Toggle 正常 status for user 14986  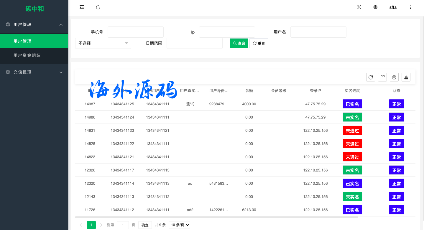click(396, 117)
